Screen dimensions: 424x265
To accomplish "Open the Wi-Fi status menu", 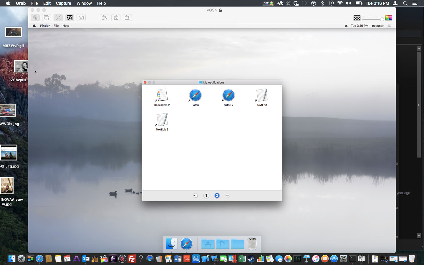I will (x=340, y=3).
